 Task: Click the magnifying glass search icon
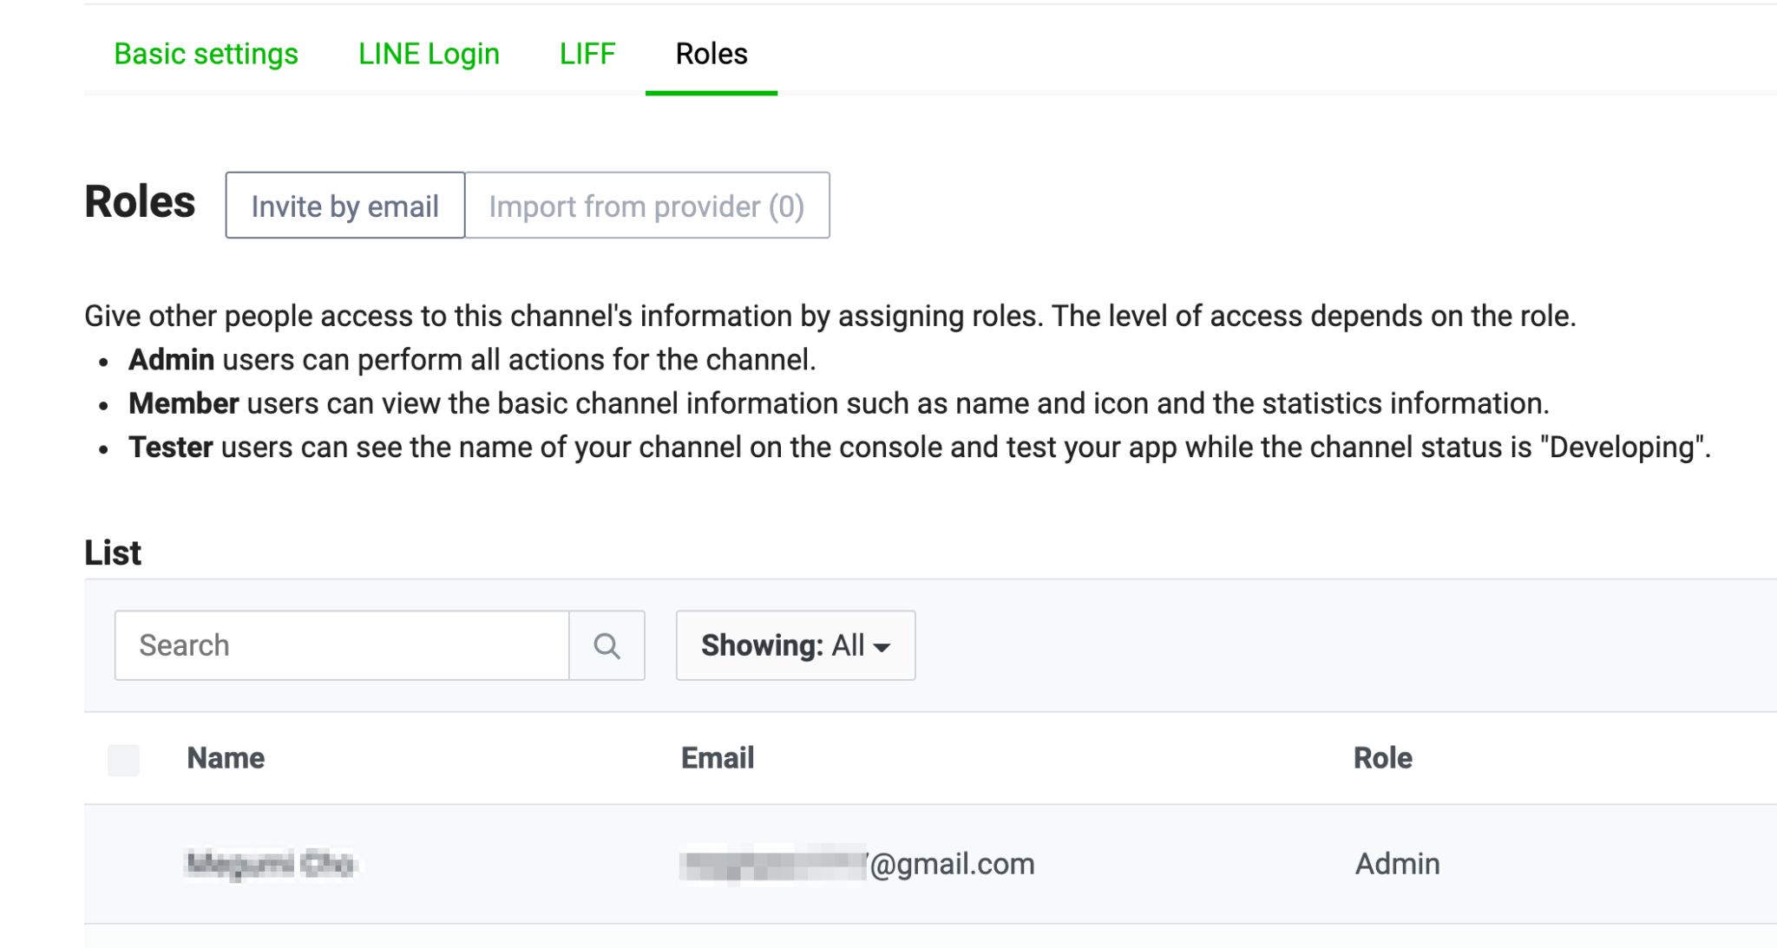[606, 645]
